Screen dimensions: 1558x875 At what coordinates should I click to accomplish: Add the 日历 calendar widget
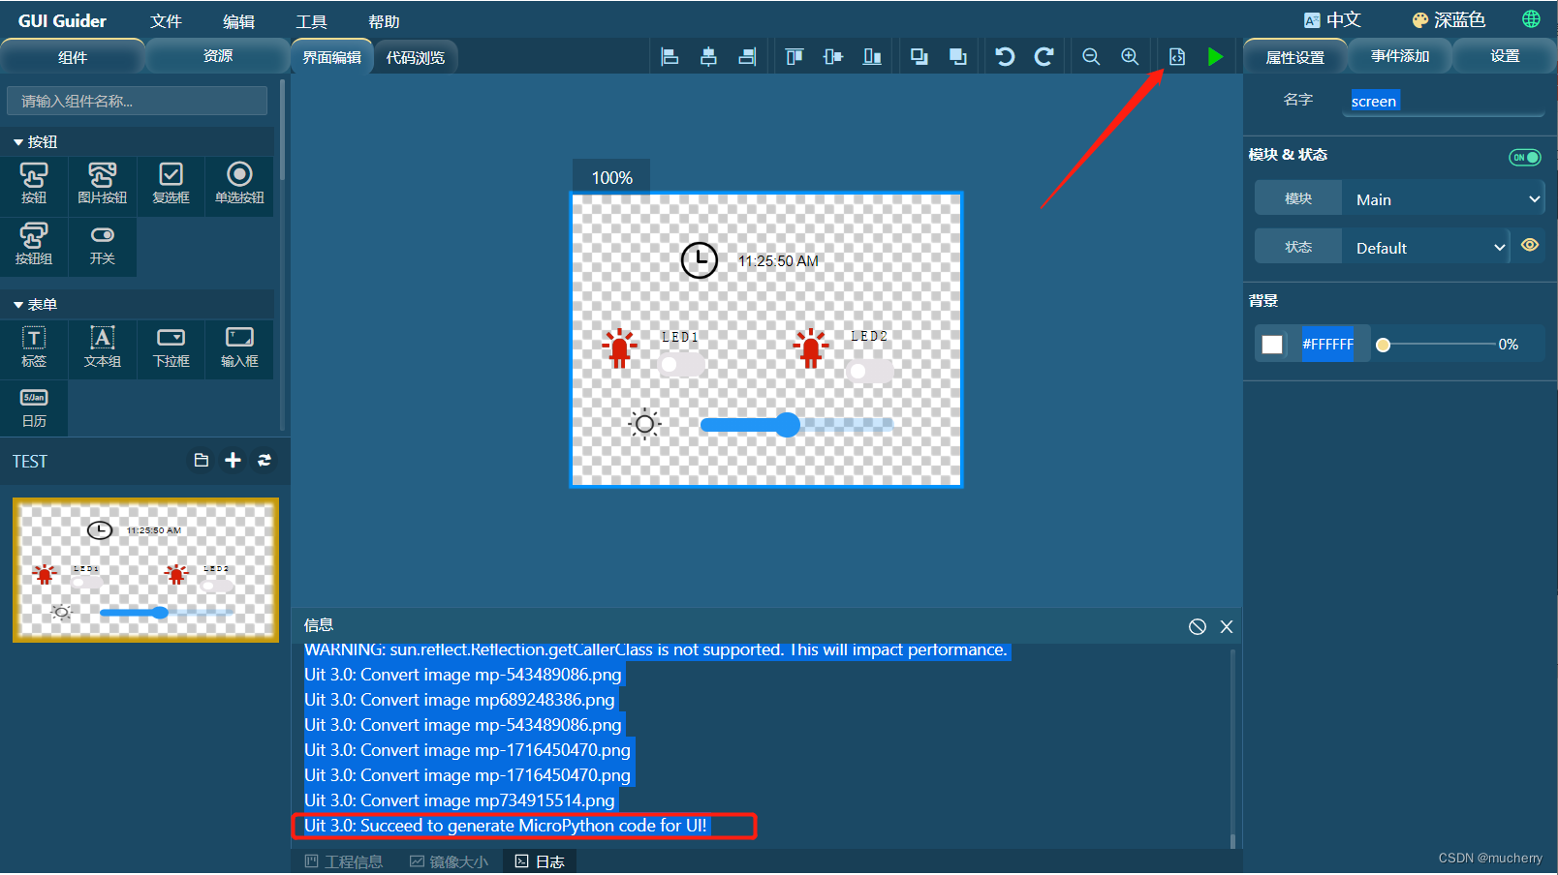(34, 407)
